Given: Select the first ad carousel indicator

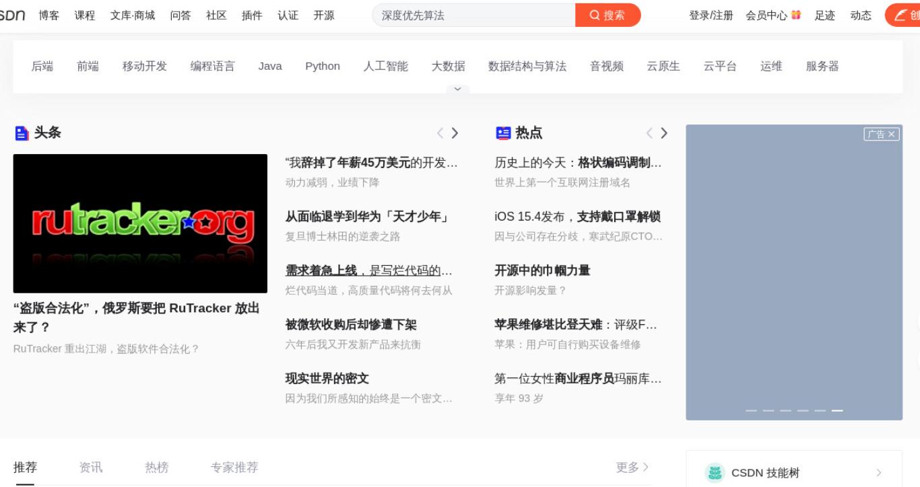Looking at the screenshot, I should pos(751,410).
